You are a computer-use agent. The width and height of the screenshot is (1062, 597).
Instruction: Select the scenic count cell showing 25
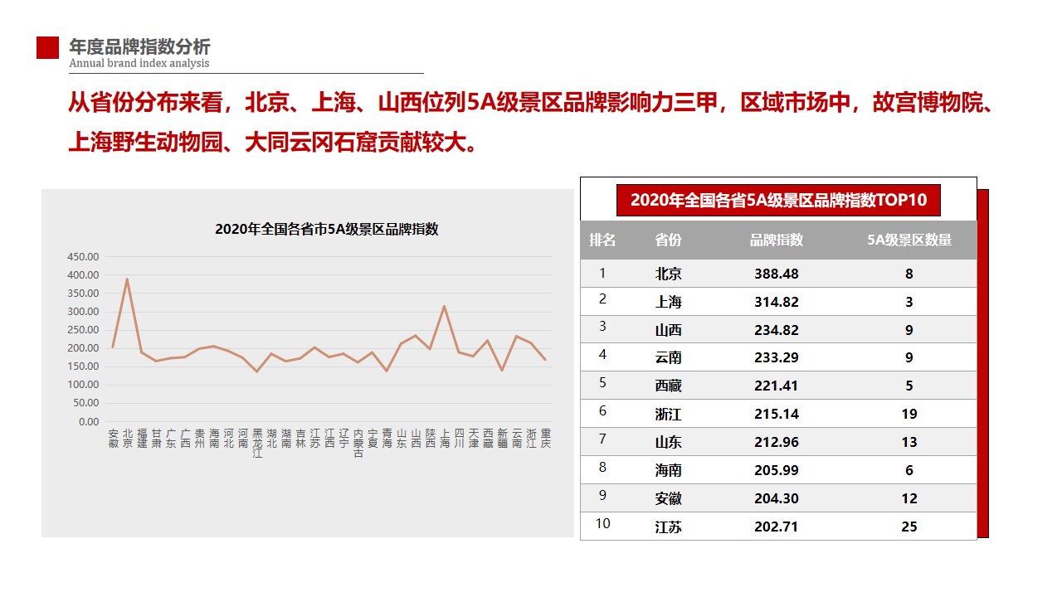click(909, 527)
